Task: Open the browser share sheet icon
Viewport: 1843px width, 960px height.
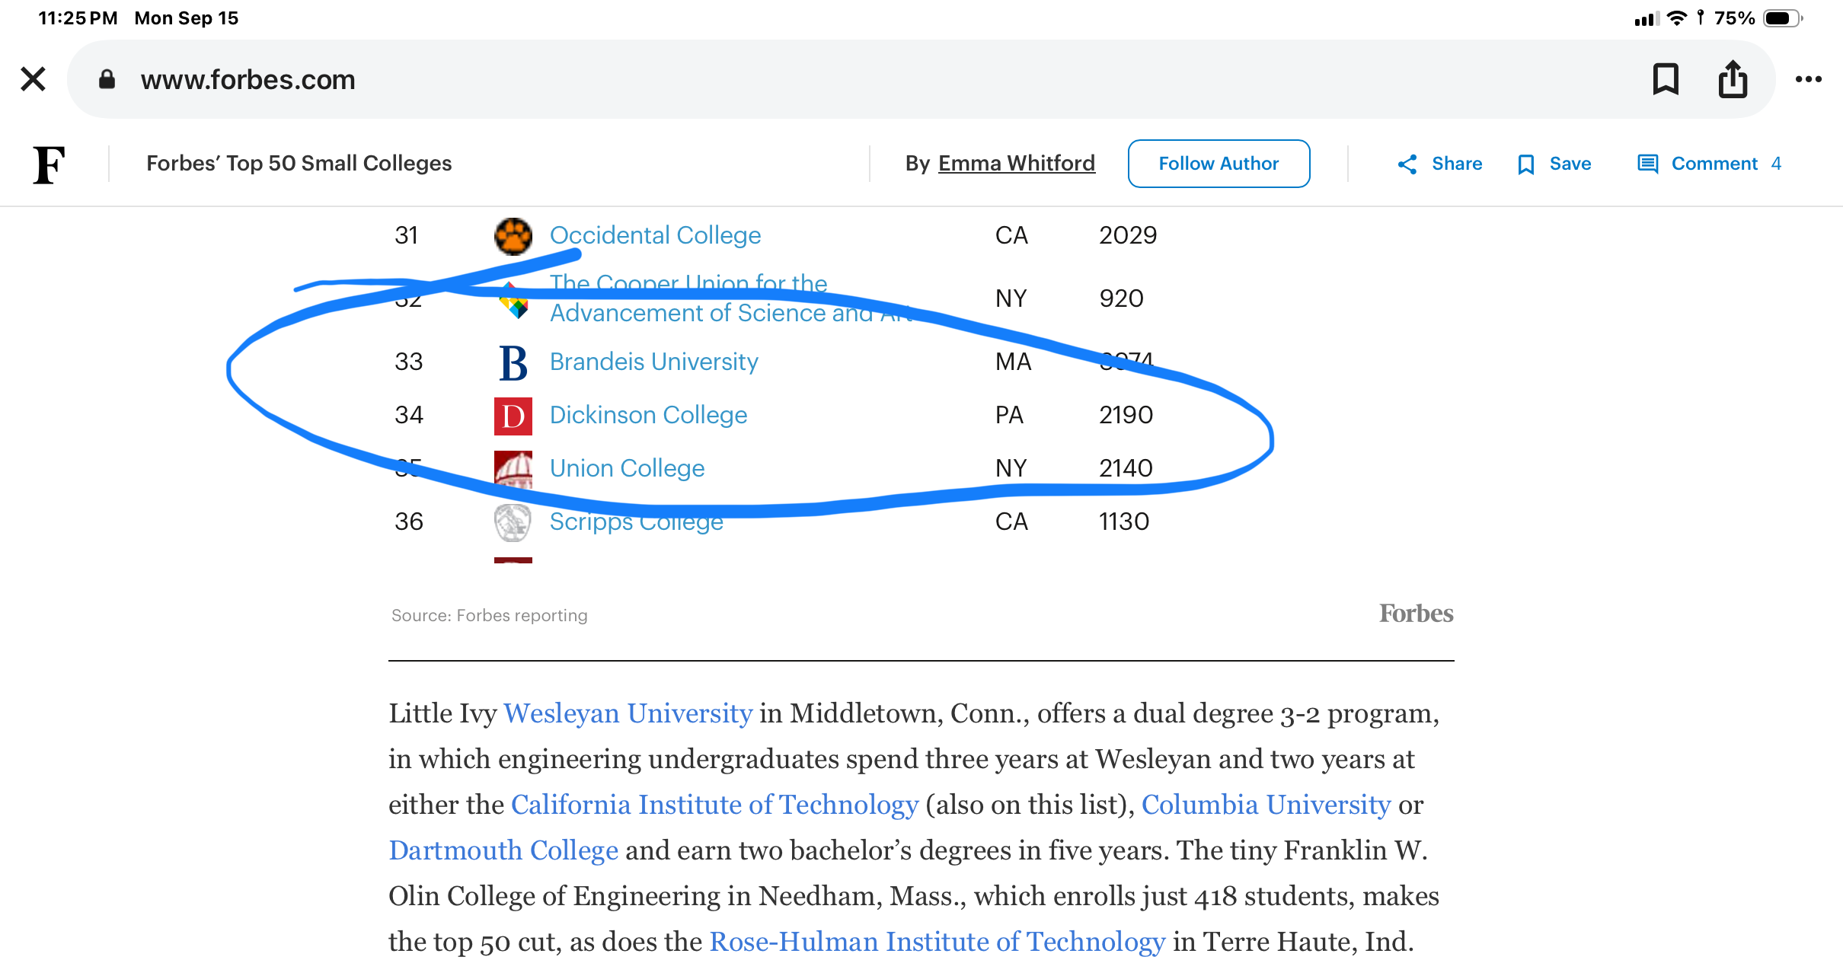Action: (x=1733, y=79)
